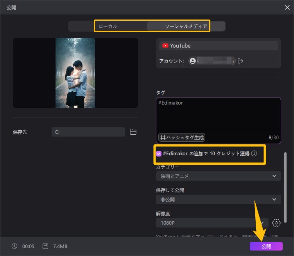Open the 保存して公開 dropdown showing 非公開
This screenshot has width=294, height=256.
tap(218, 199)
